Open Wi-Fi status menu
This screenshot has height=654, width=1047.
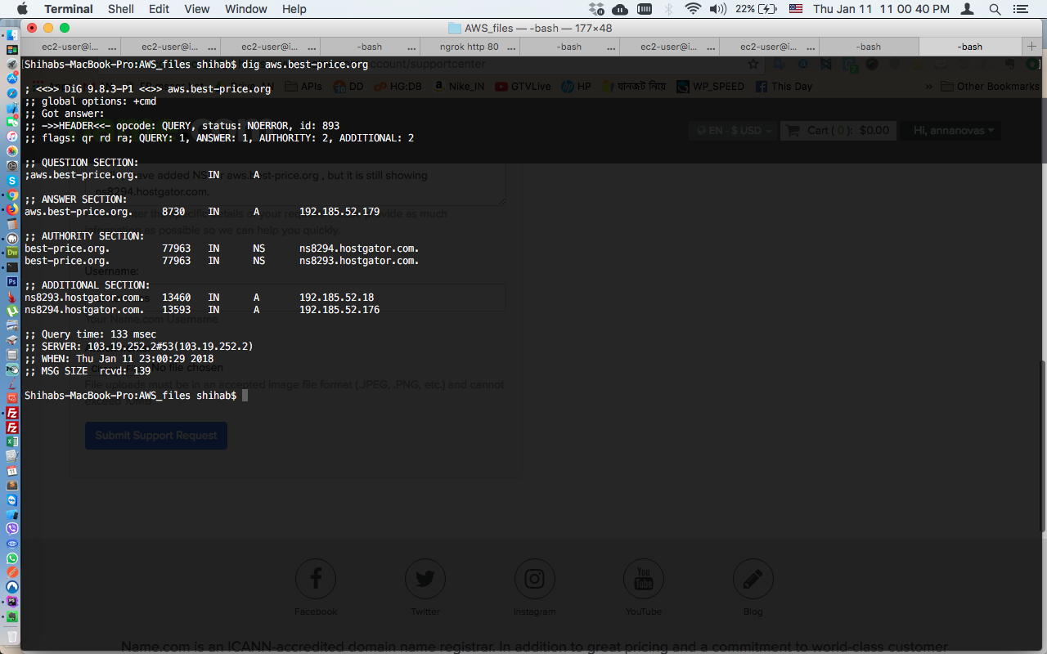(693, 9)
